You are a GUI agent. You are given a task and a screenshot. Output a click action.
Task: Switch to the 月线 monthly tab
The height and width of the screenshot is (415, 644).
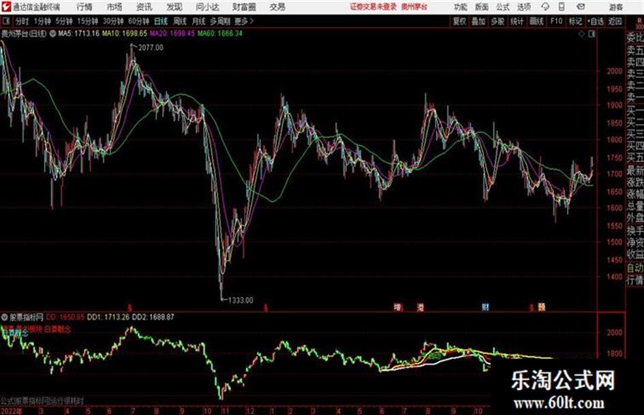199,21
